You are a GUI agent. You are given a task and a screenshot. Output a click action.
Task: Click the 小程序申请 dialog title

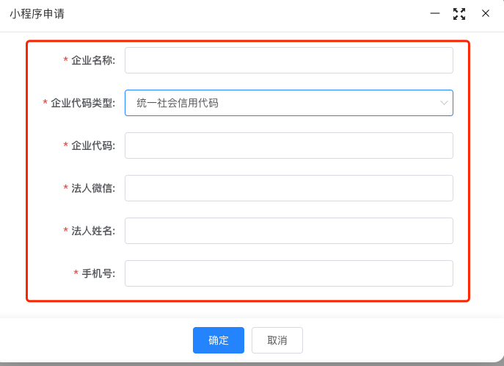tap(37, 14)
